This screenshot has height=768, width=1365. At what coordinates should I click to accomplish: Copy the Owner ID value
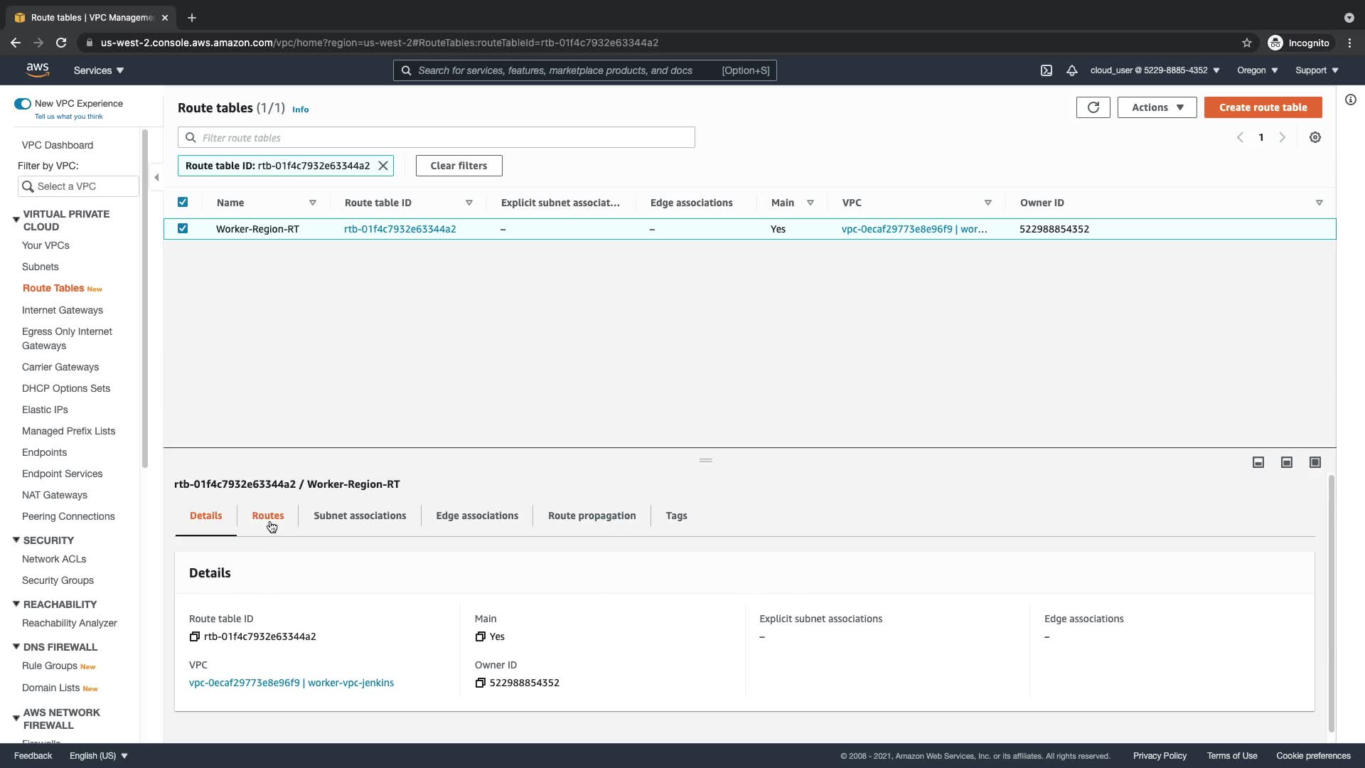pyautogui.click(x=481, y=683)
